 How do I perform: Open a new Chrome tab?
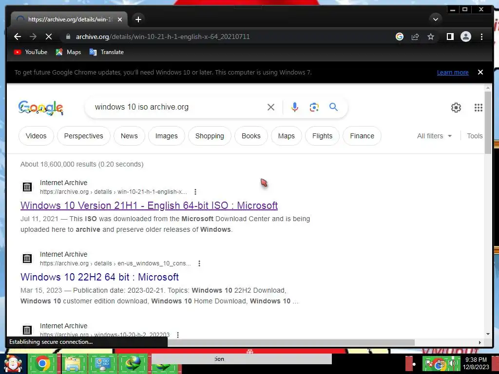tap(138, 19)
